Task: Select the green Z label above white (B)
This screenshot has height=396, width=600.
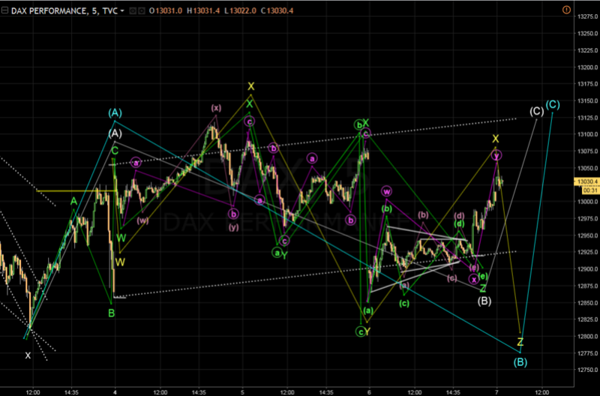Action: click(483, 289)
